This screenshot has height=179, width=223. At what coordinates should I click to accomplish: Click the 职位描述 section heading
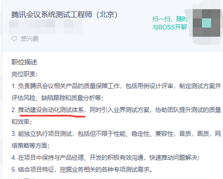click(24, 62)
